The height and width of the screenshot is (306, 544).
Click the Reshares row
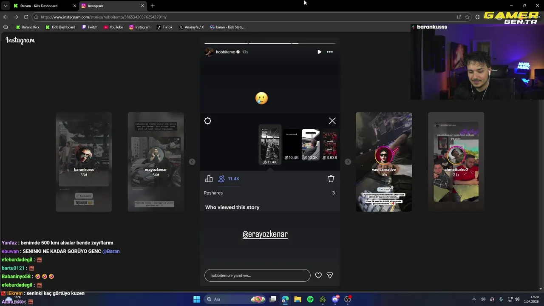pos(269,193)
